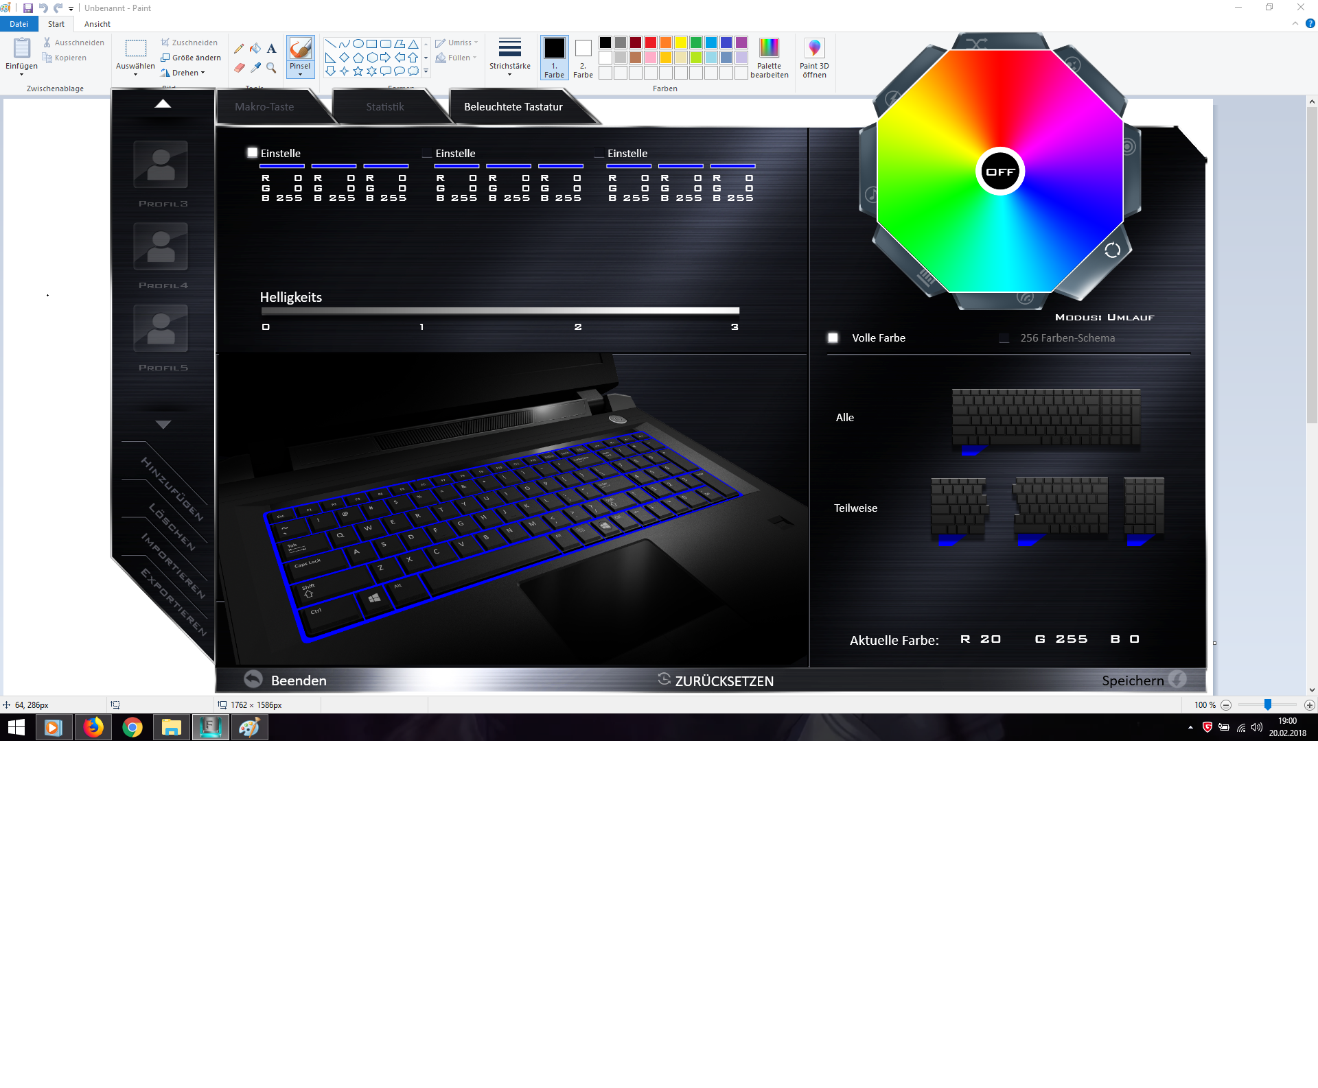Pick the yellow color swatch
1318x1088 pixels.
tap(681, 43)
